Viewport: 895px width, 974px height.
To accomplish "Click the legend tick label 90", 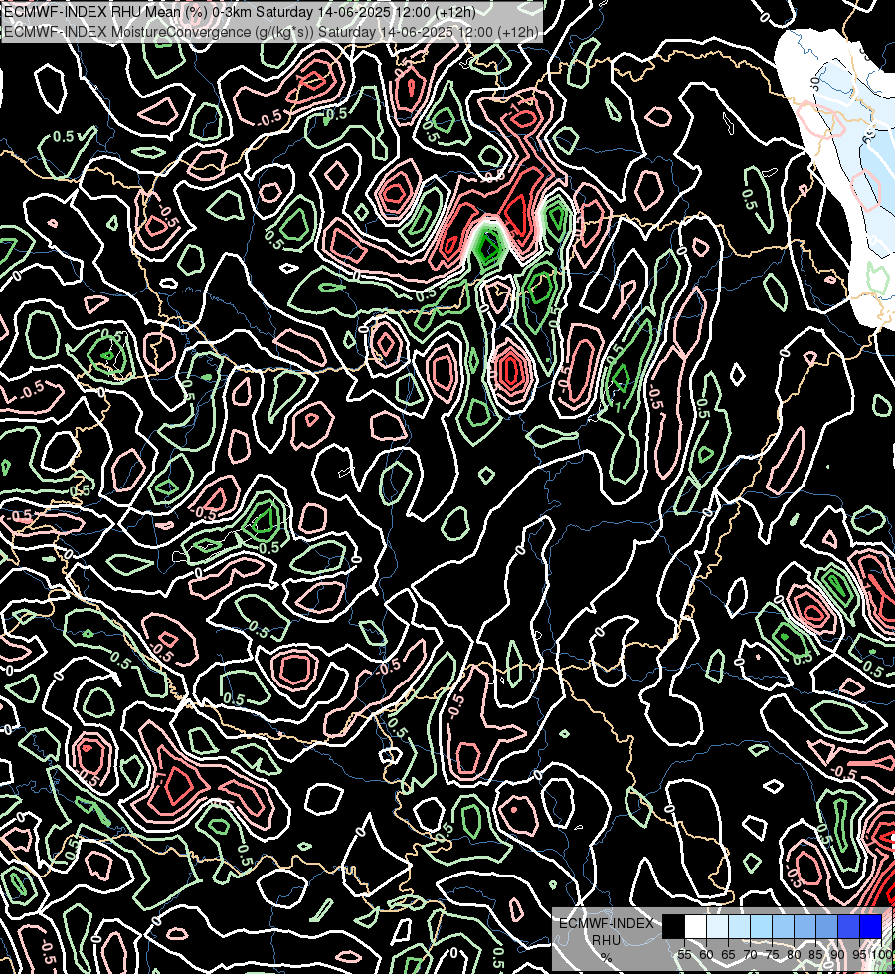I will pyautogui.click(x=837, y=955).
